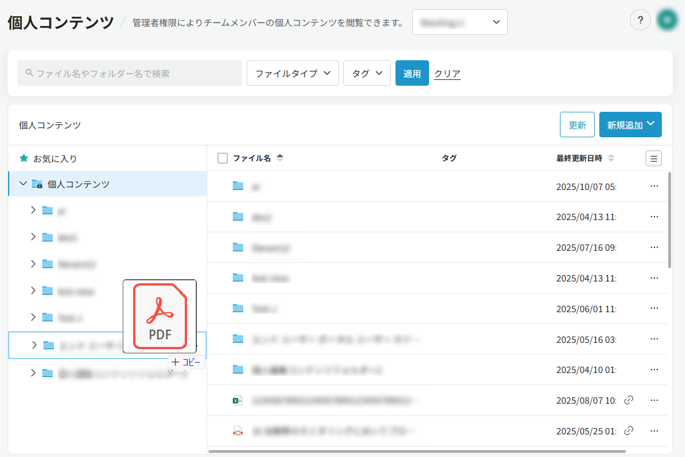Open more options for 2025/04/10 row
The height and width of the screenshot is (457, 685).
tap(654, 370)
